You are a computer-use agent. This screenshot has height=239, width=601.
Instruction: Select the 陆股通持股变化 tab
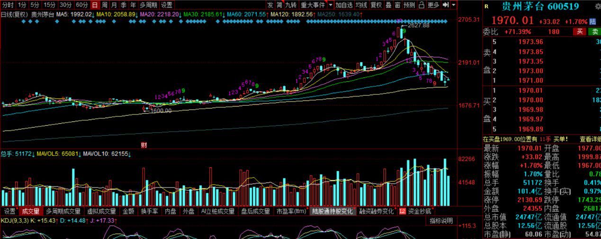point(332,211)
